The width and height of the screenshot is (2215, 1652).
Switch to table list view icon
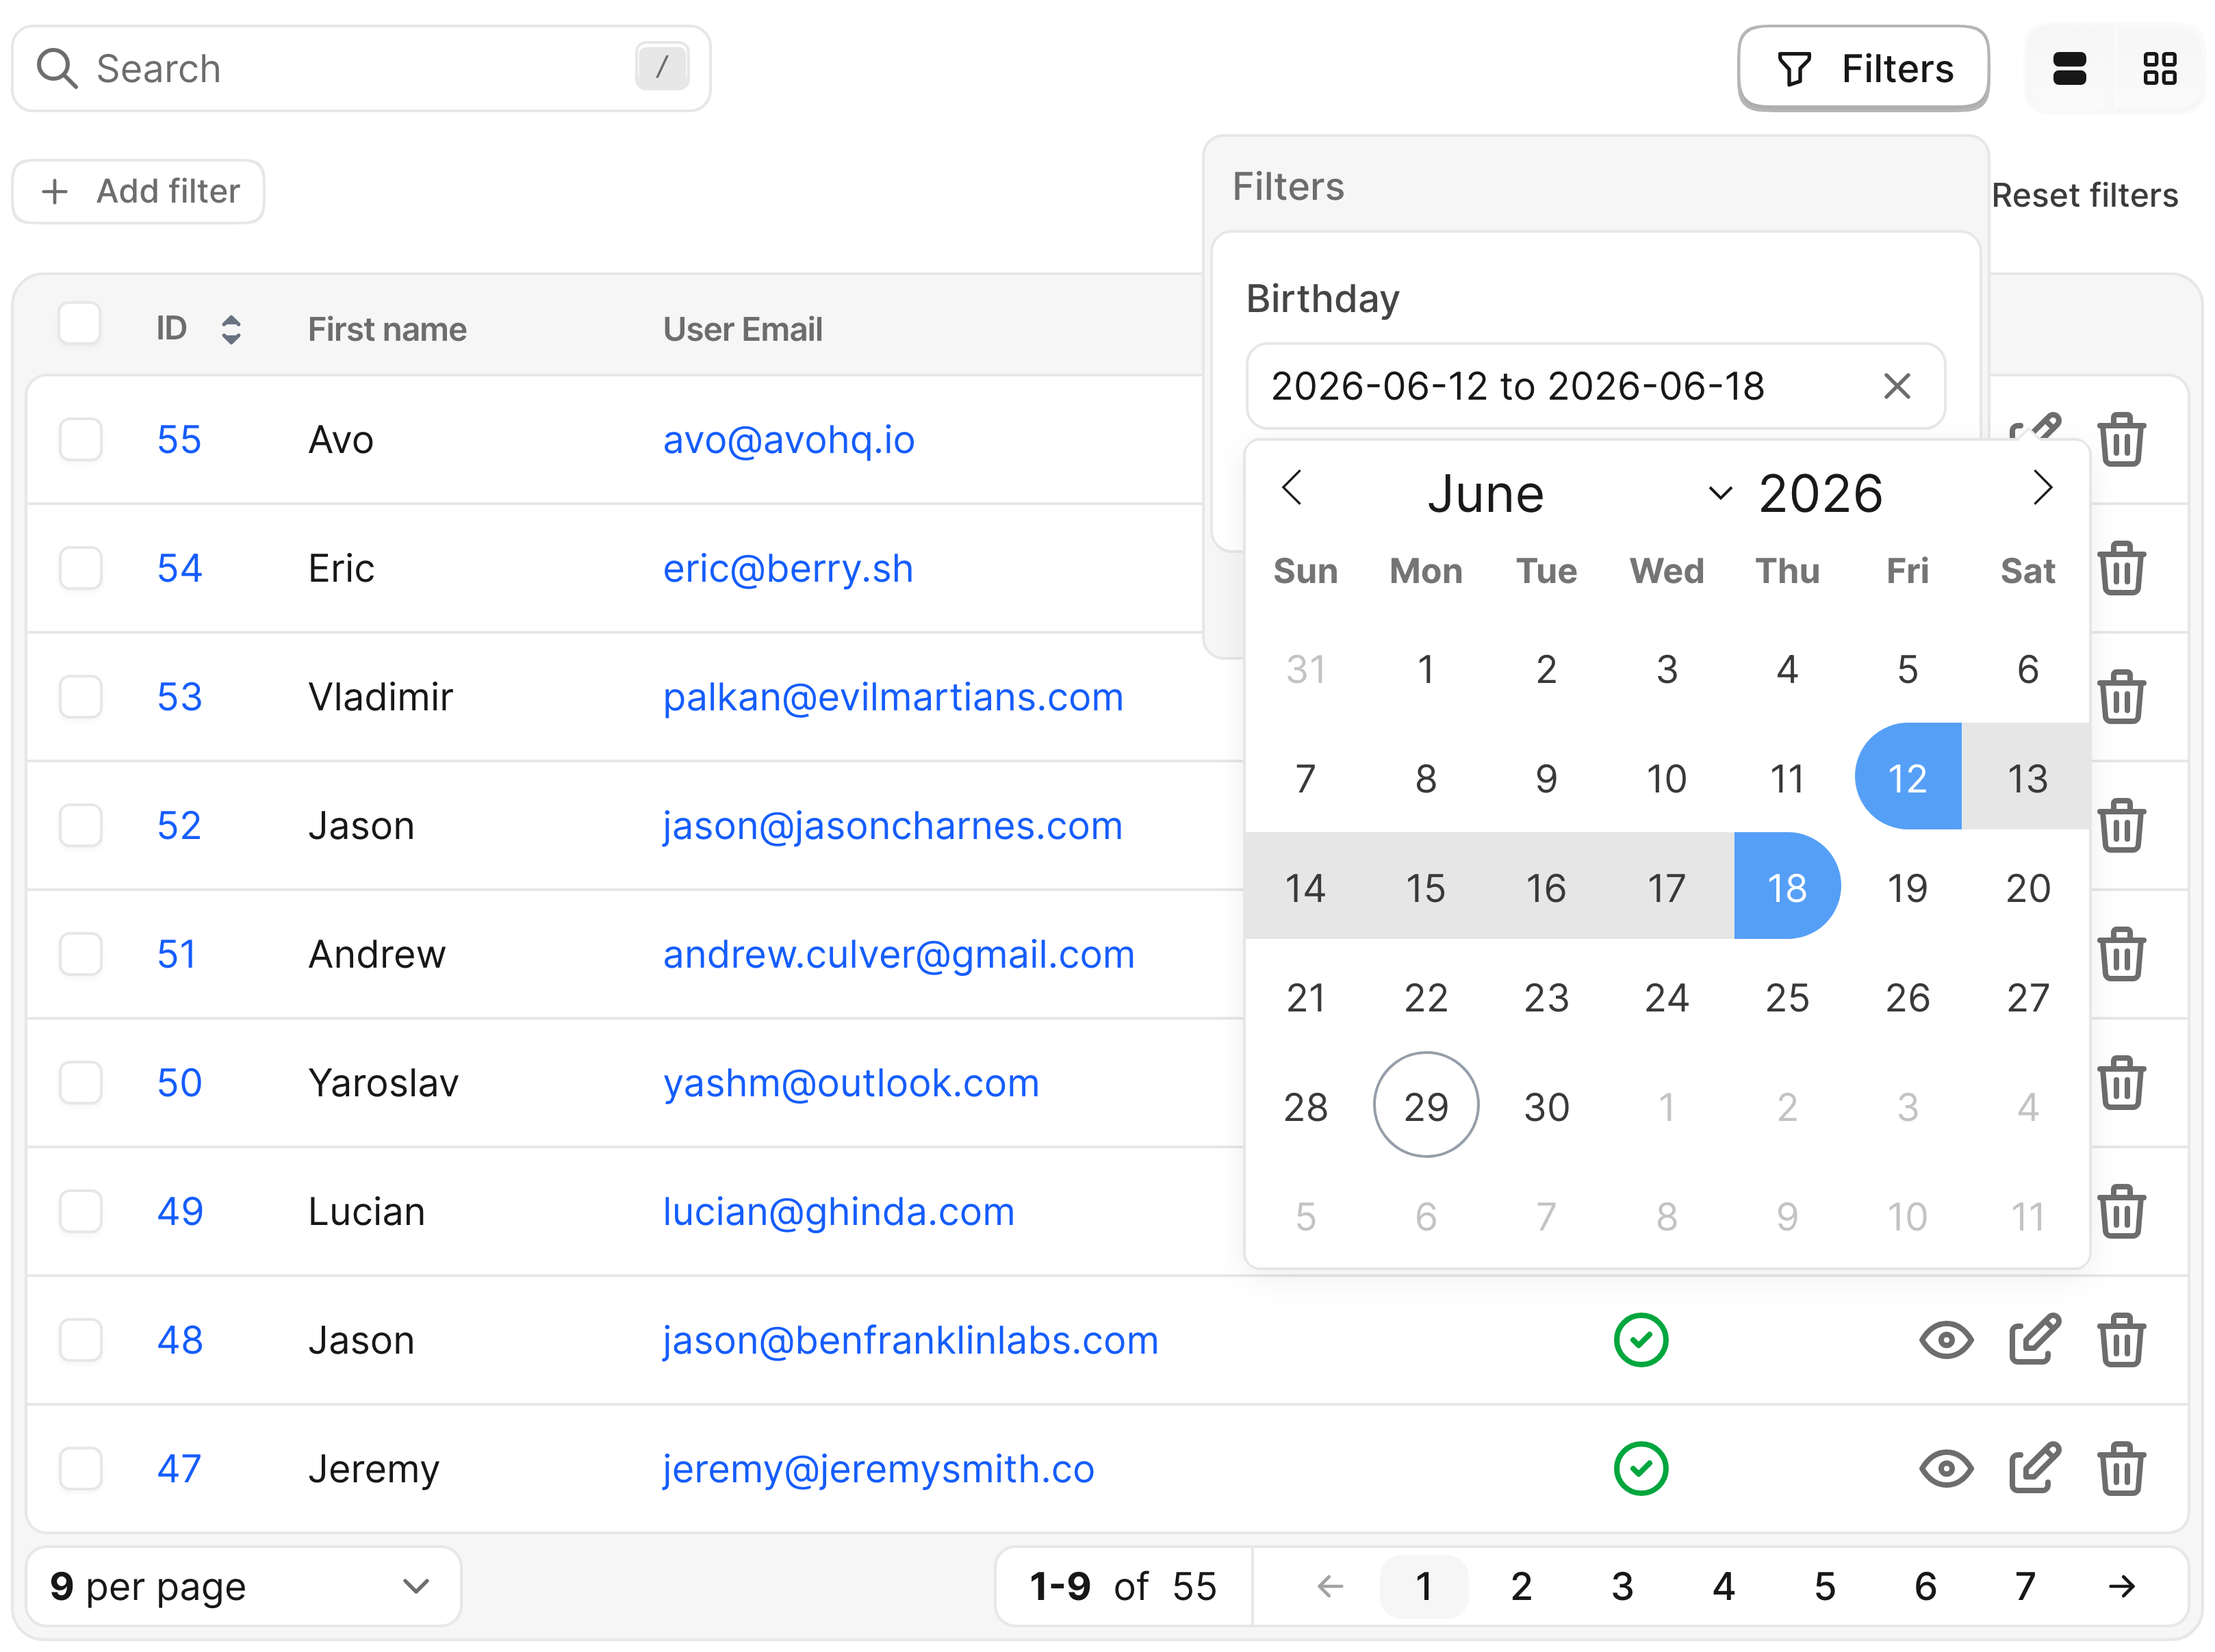pos(2069,69)
